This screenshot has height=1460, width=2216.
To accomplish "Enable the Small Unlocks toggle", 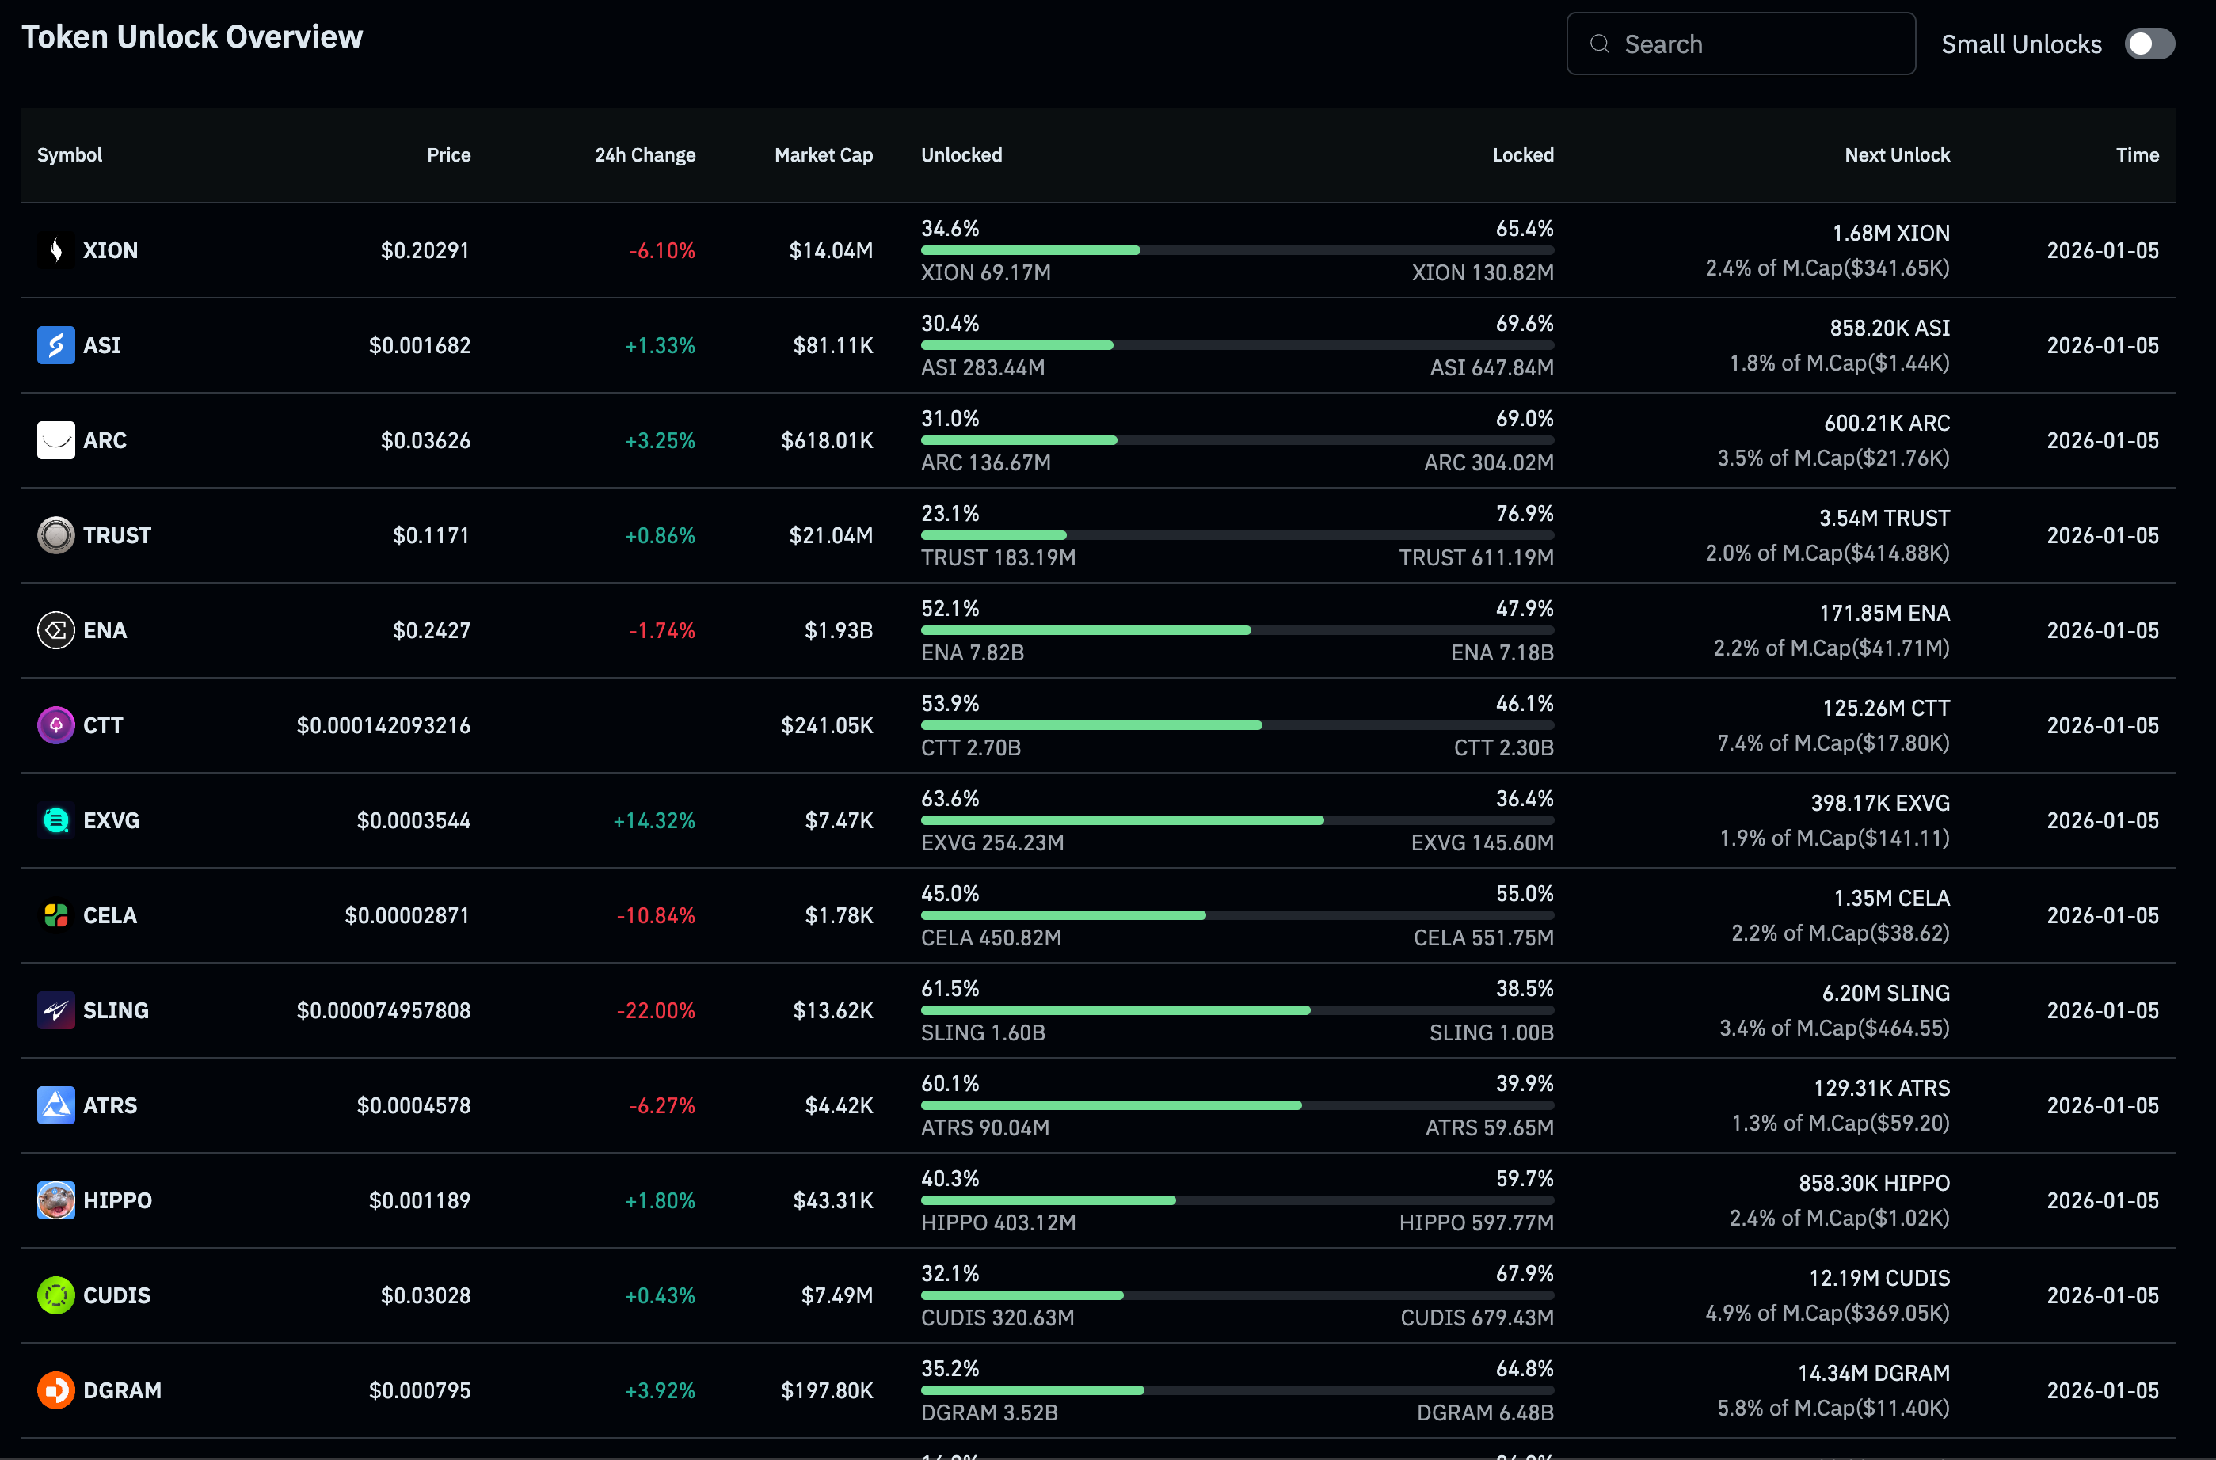I will [x=2149, y=44].
